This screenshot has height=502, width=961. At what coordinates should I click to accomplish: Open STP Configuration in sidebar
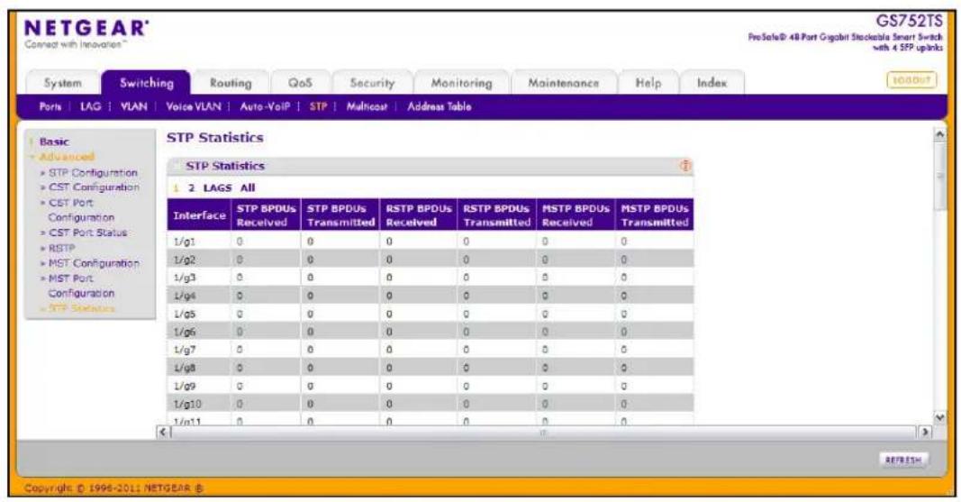point(93,173)
